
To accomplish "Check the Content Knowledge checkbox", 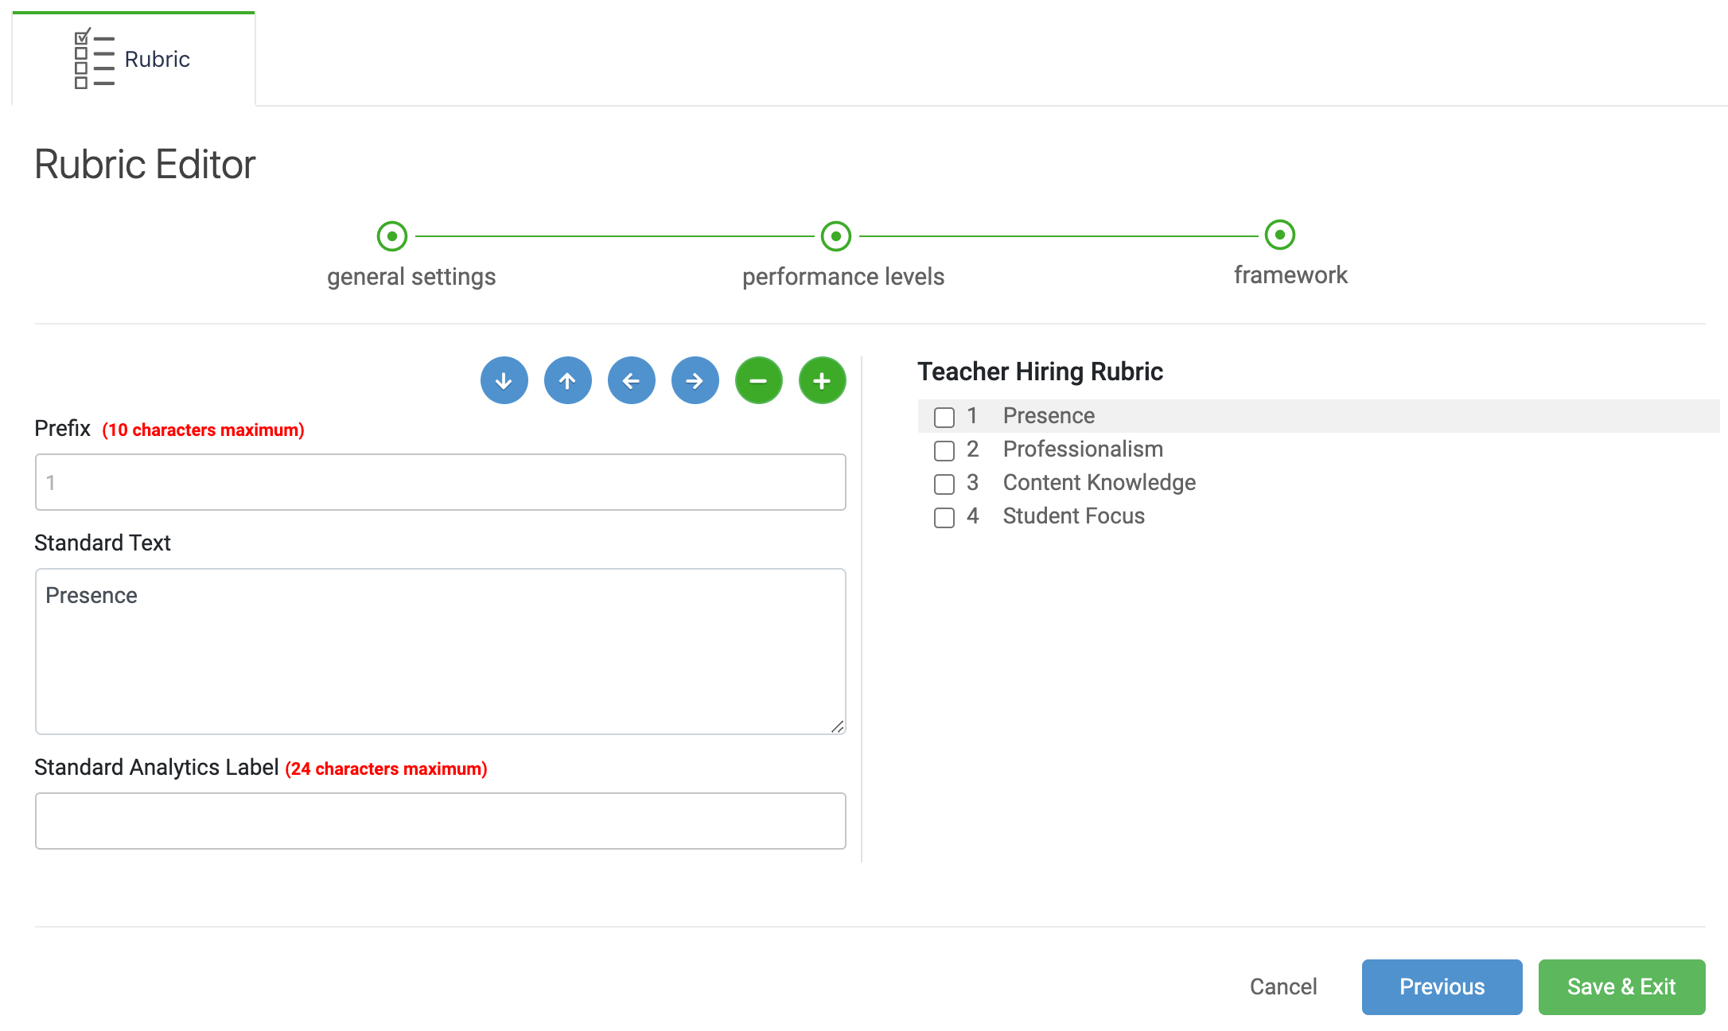I will 944,484.
